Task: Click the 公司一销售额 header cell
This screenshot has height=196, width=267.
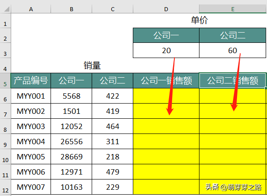Action: point(166,81)
